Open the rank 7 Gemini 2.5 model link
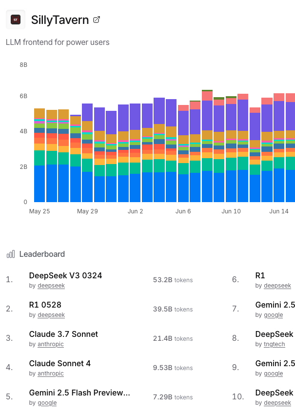Viewport: 295px width, 415px height. coord(275,305)
